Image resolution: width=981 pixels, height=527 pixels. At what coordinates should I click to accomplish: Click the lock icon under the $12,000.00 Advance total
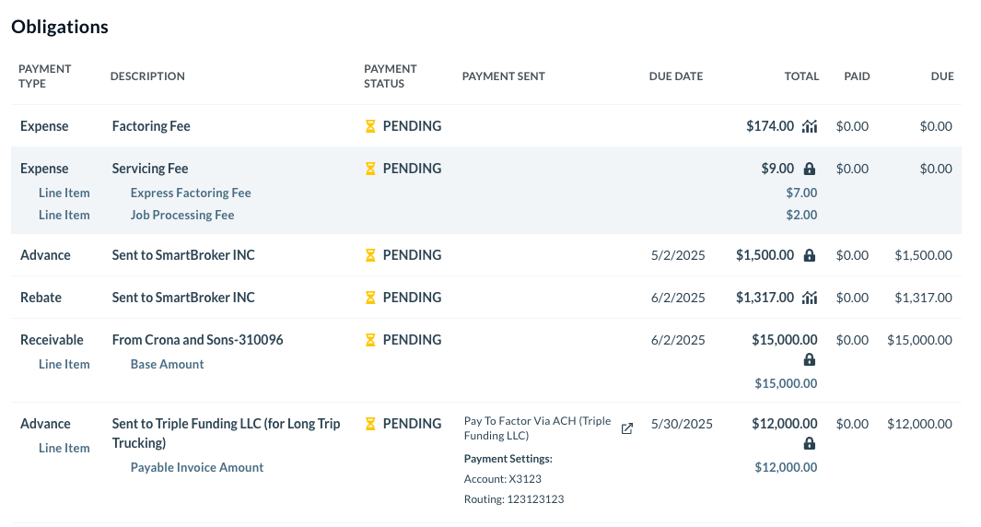[810, 444]
